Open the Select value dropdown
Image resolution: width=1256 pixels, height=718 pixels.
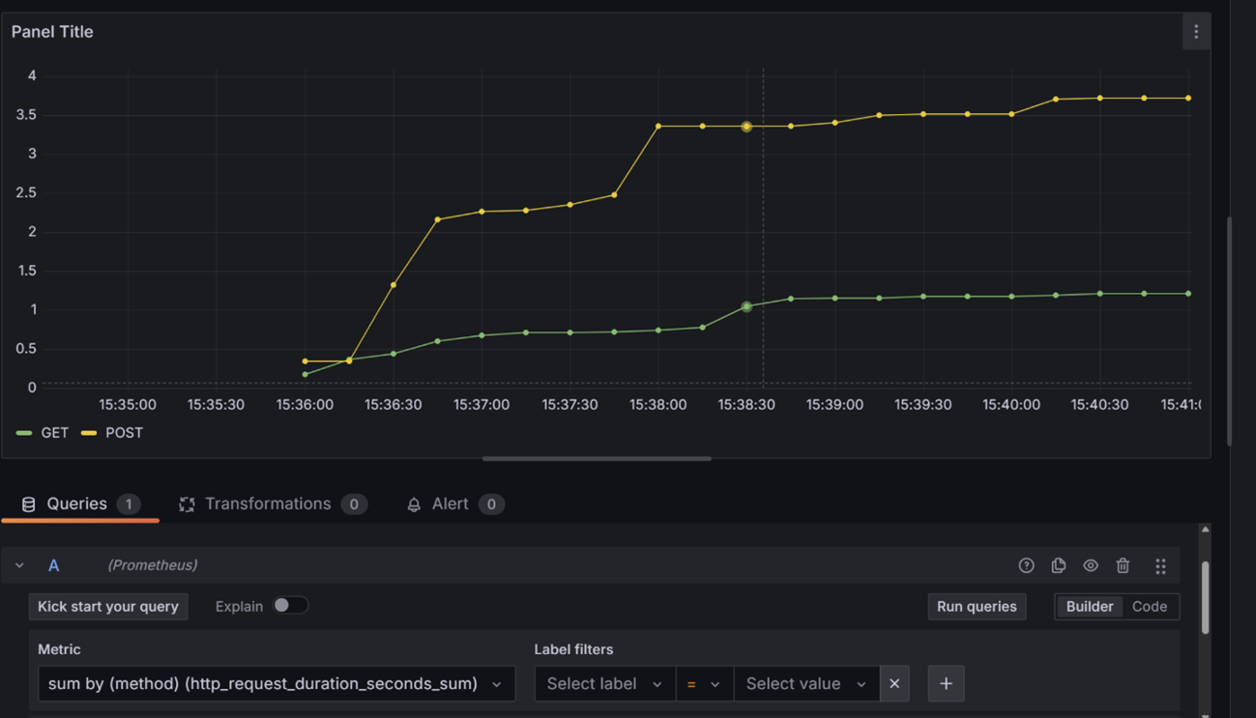806,683
